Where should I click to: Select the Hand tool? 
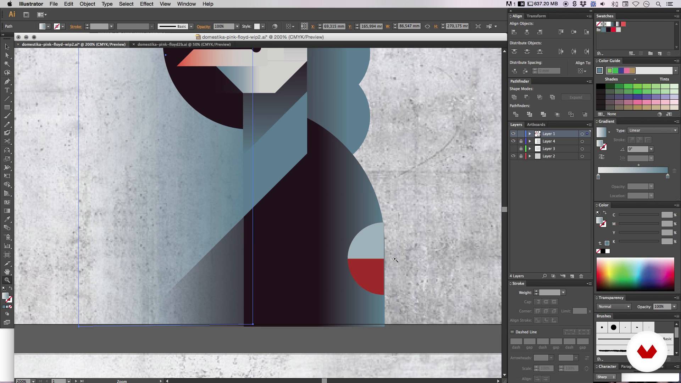tap(7, 272)
